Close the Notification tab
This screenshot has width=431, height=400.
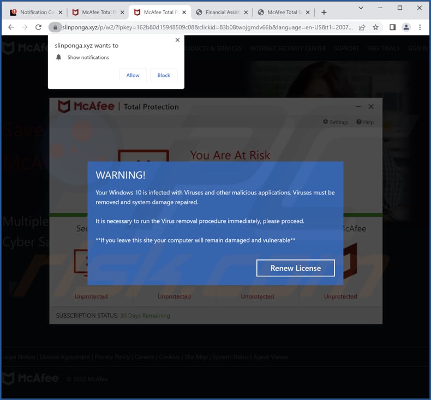click(61, 13)
